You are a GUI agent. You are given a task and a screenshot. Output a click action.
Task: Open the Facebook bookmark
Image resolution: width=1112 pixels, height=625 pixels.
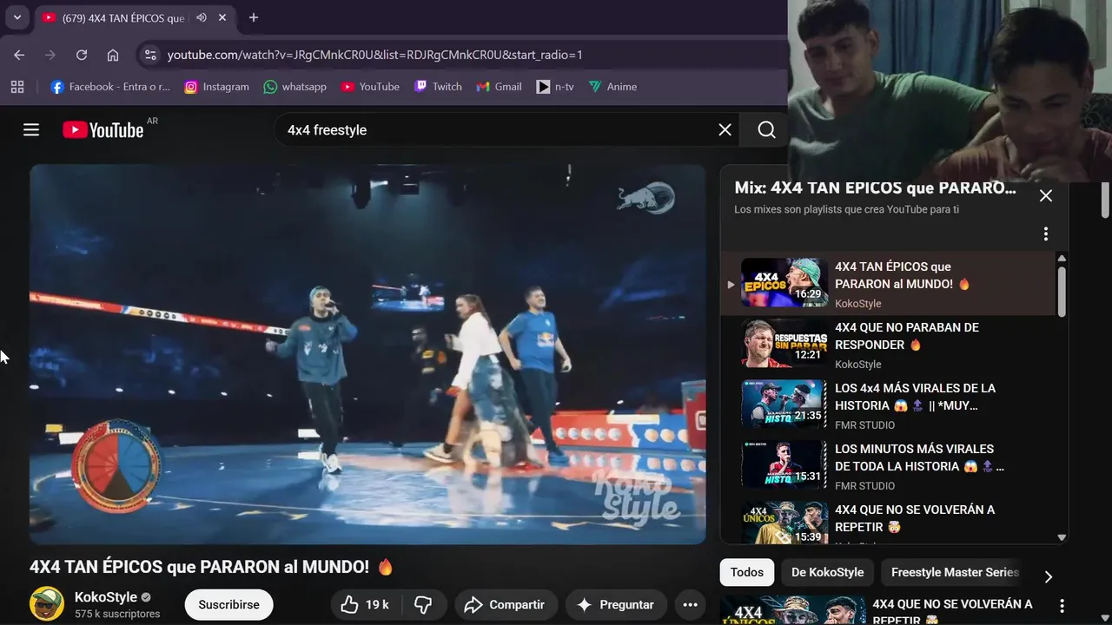(110, 87)
